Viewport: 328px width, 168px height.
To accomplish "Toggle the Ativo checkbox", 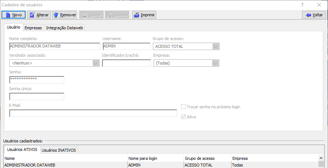I will (183, 117).
